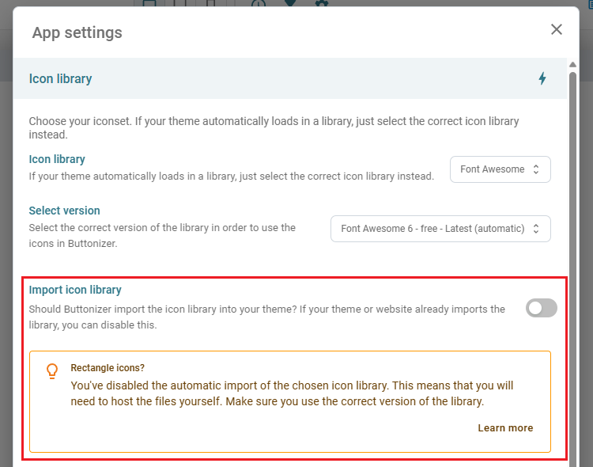Click the scrollbar up arrow
Screen dimensions: 593x467
[x=573, y=64]
